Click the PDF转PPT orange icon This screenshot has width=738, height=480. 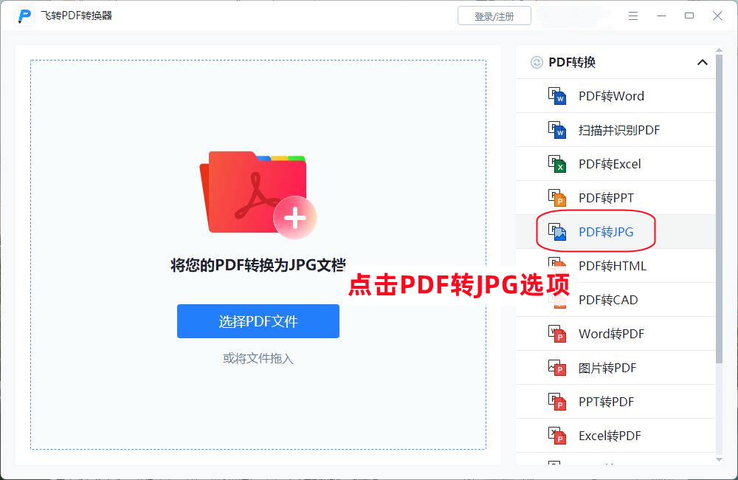(x=557, y=198)
